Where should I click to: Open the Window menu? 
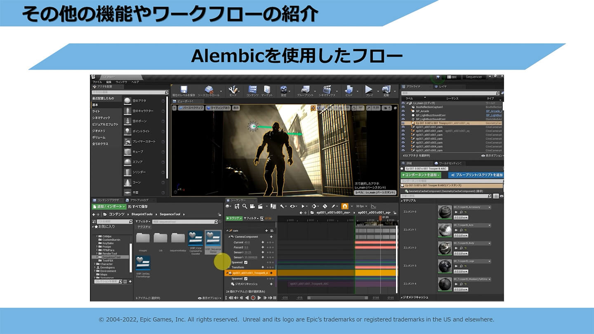pos(121,82)
